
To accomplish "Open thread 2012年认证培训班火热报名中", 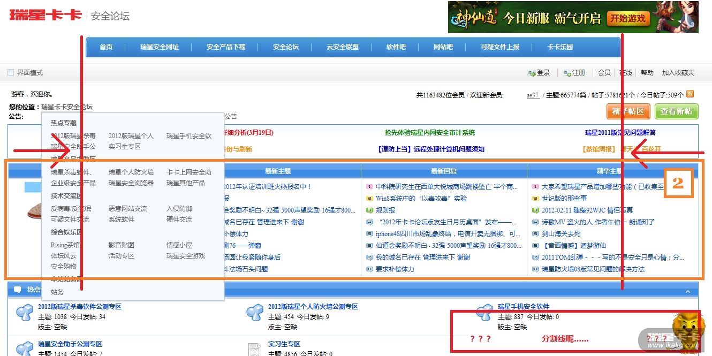I will 267,187.
